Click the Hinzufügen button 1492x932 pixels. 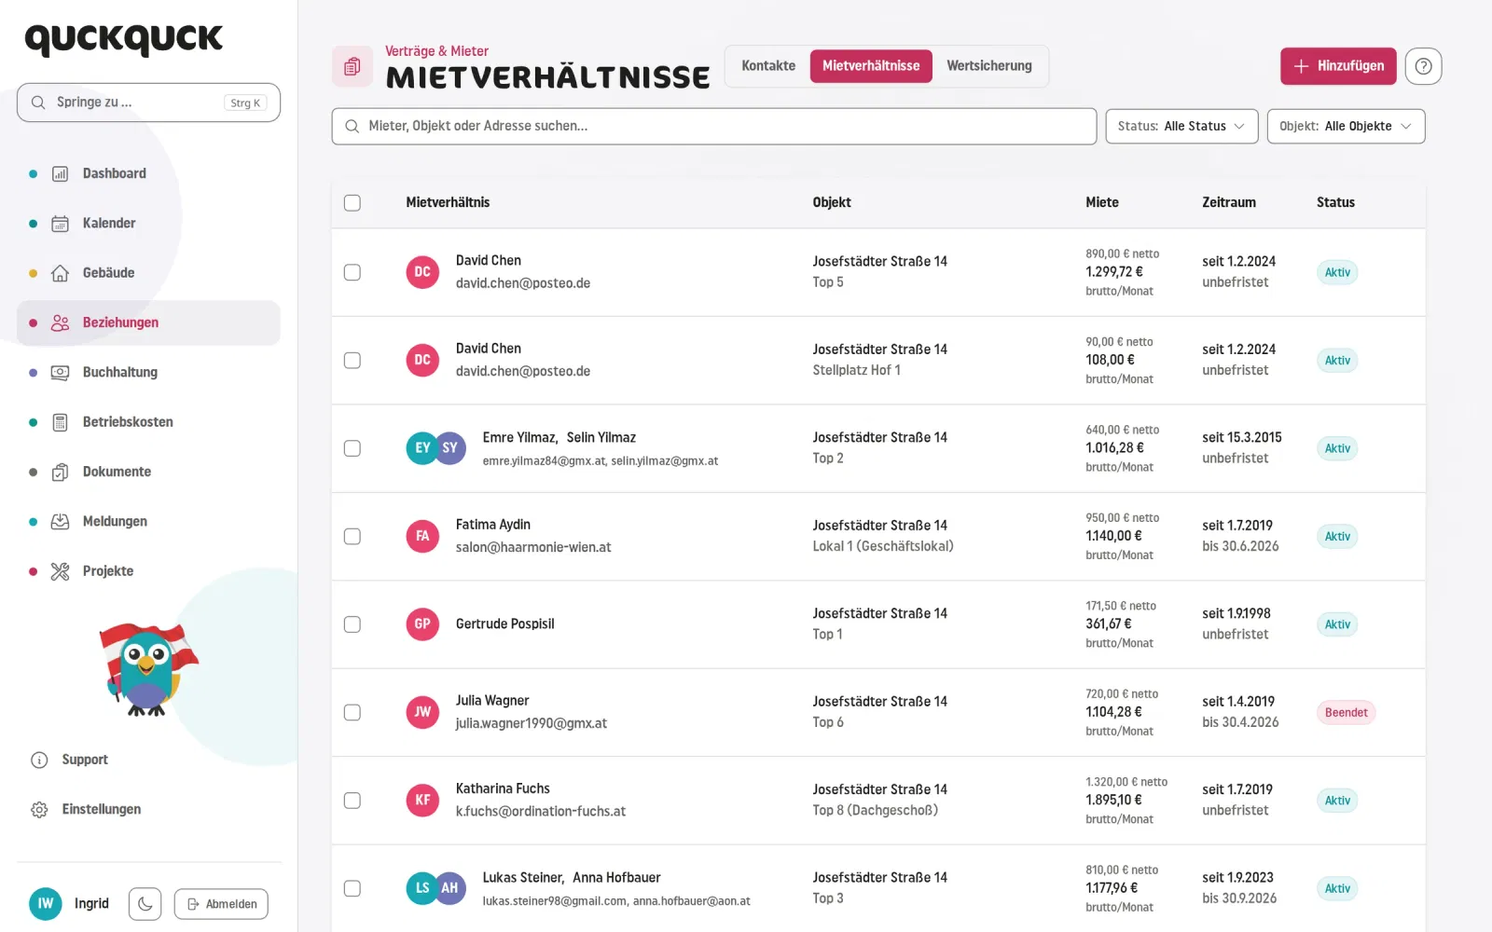pyautogui.click(x=1338, y=66)
